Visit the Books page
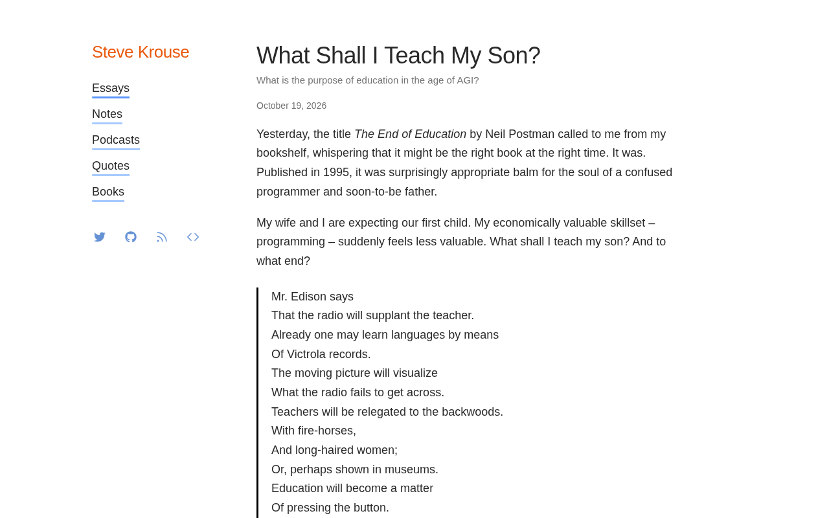The height and width of the screenshot is (518, 829). [108, 192]
